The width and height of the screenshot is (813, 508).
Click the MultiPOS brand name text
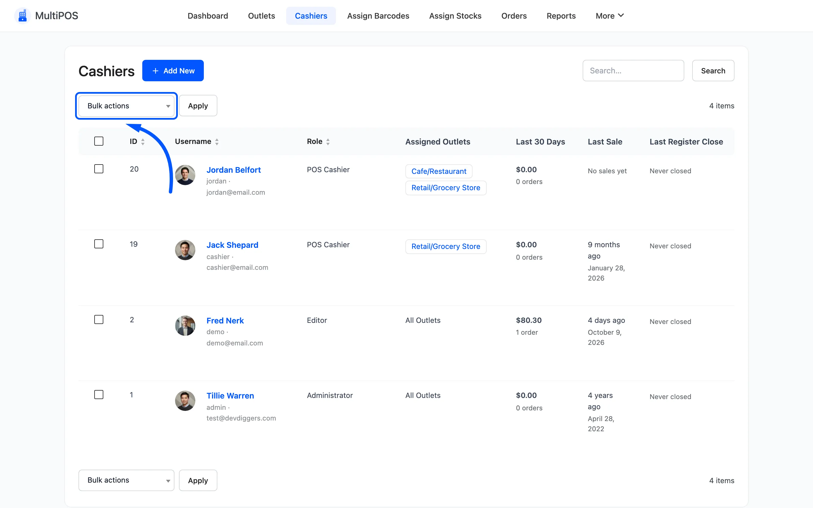56,16
